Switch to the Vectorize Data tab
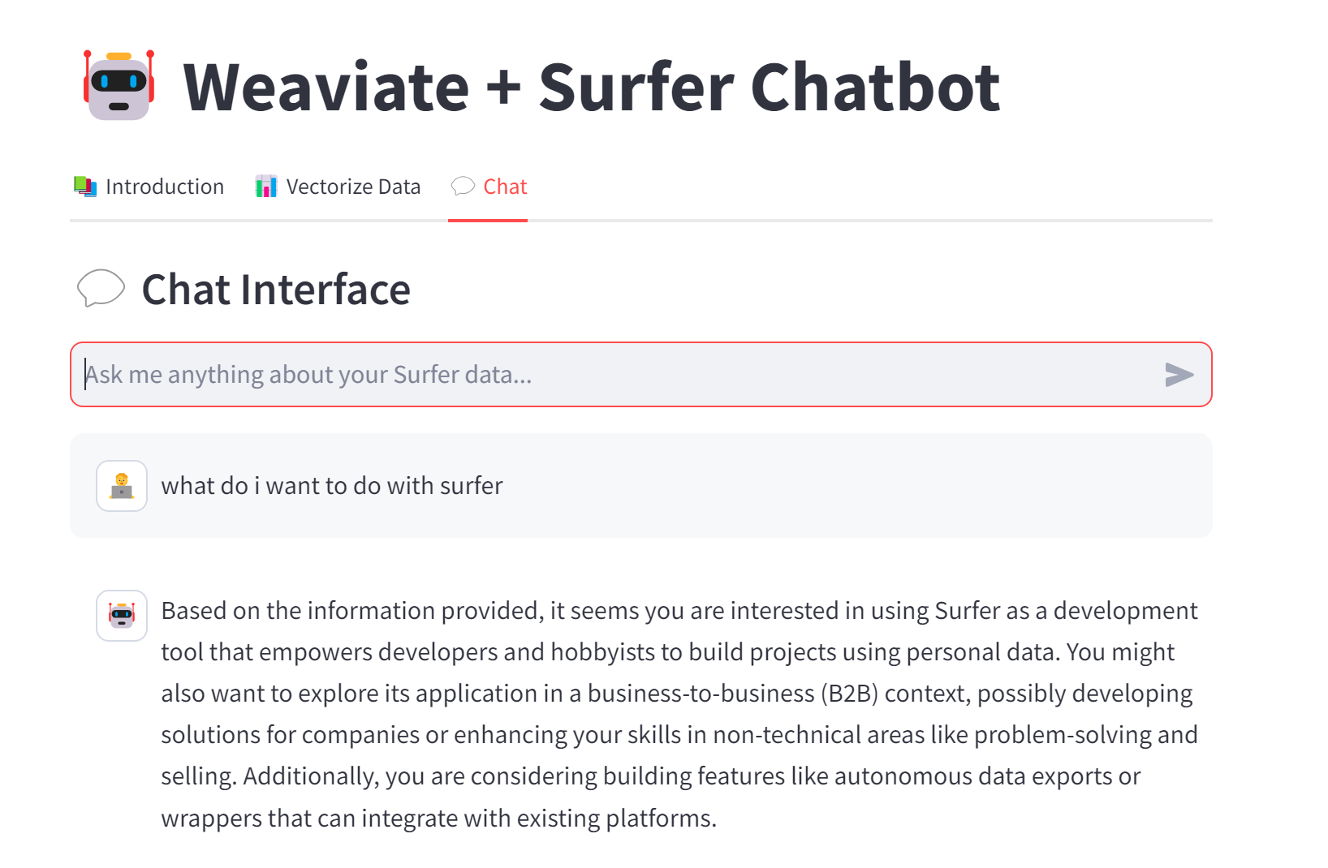The height and width of the screenshot is (868, 1328). pos(338,187)
